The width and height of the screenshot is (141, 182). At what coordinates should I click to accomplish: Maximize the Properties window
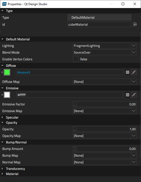tap(123, 4)
